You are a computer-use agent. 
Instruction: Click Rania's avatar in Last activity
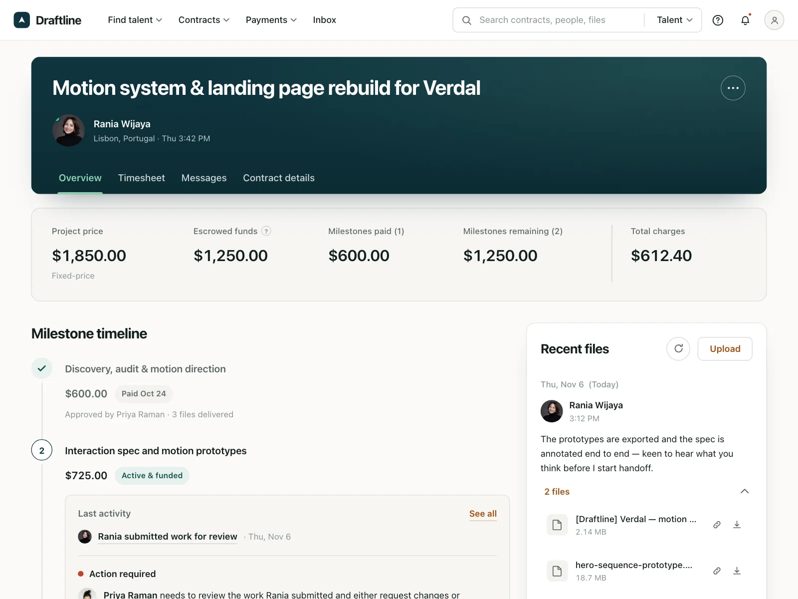(85, 537)
